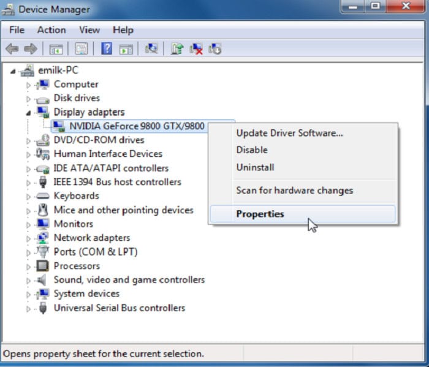Image resolution: width=429 pixels, height=367 pixels.
Task: Click the Scan for hardware changes toolbar icon
Action: 151,48
